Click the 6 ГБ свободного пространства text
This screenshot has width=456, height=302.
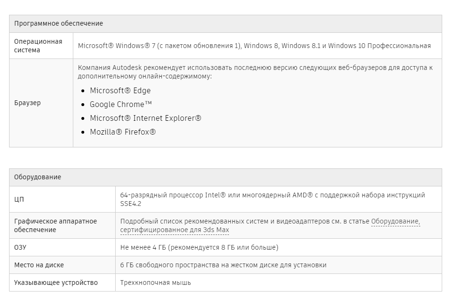click(223, 265)
